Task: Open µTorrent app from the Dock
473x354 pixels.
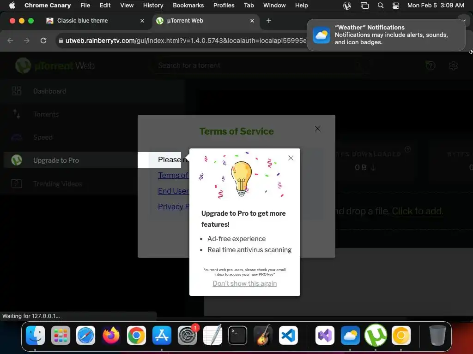Action: [376, 336]
